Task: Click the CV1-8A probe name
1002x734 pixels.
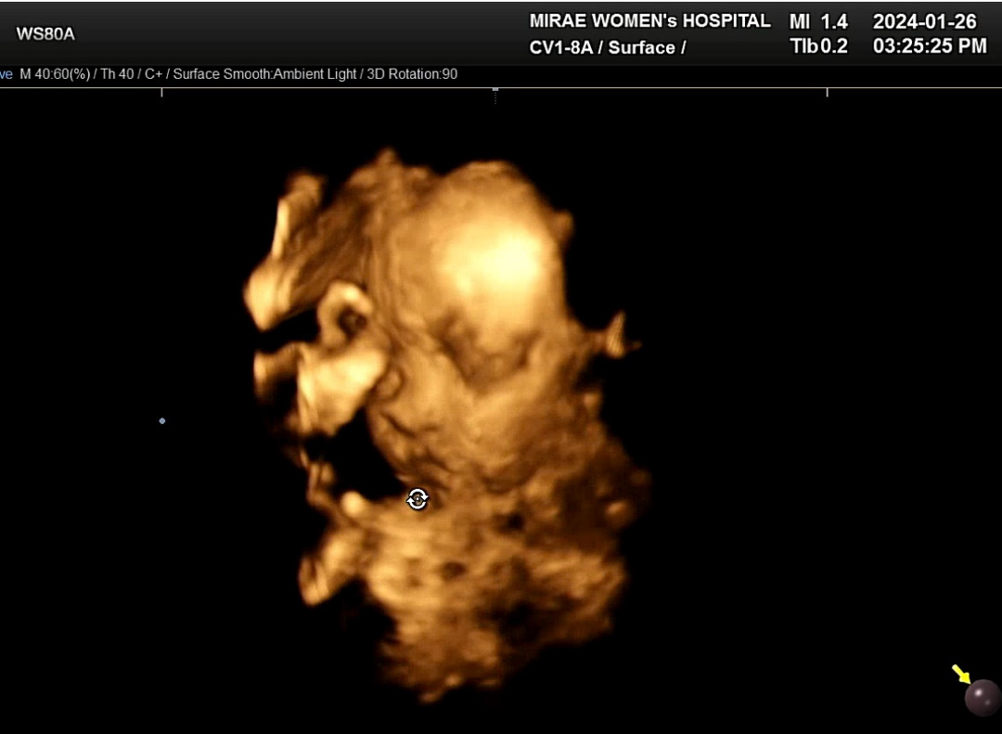Action: (565, 47)
